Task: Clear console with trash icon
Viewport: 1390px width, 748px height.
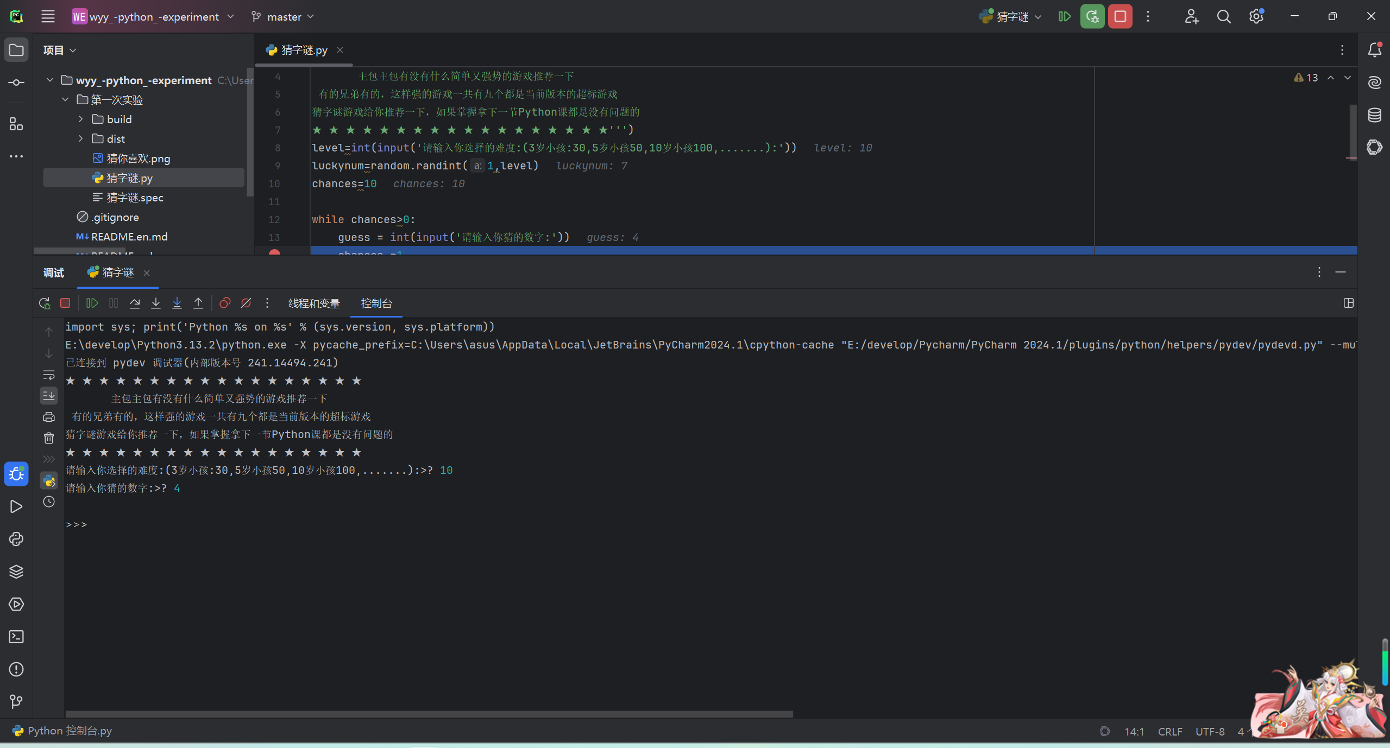Action: pyautogui.click(x=49, y=438)
